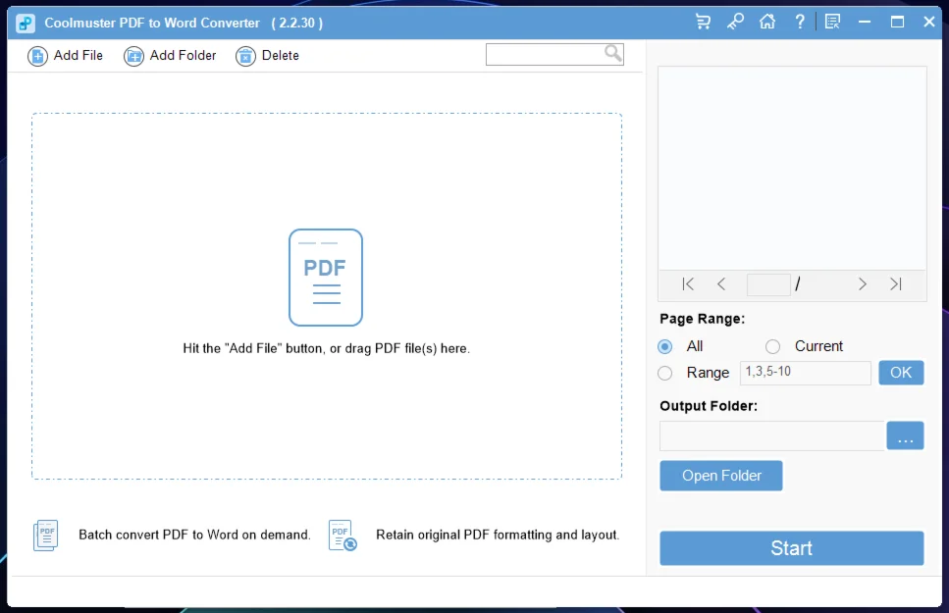Click Add Folder in the toolbar

pos(171,56)
